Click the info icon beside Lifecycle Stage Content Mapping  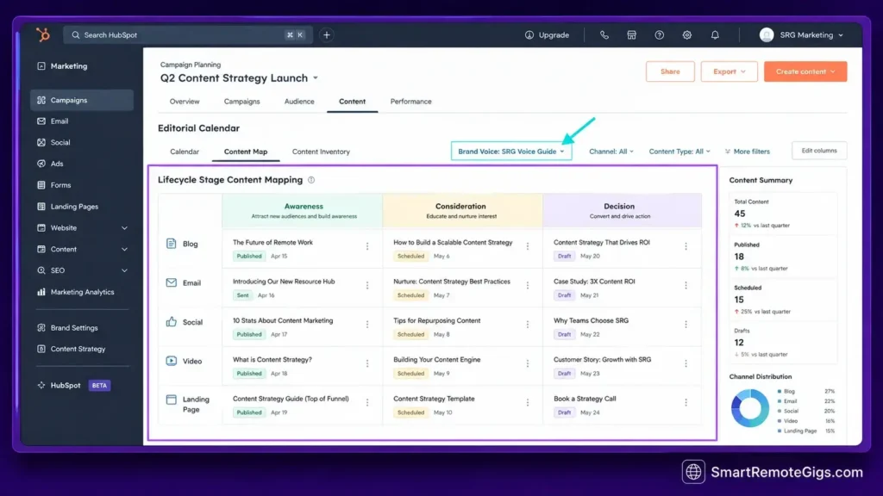pyautogui.click(x=311, y=180)
